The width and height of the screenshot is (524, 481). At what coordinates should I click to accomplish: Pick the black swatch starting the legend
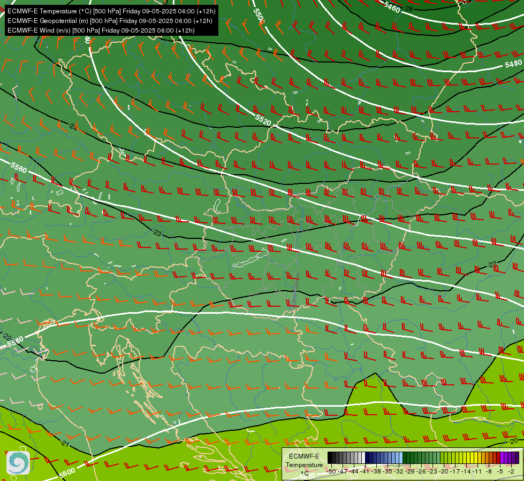click(330, 457)
